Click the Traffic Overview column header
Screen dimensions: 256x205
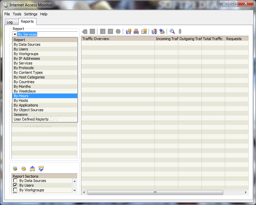point(118,39)
